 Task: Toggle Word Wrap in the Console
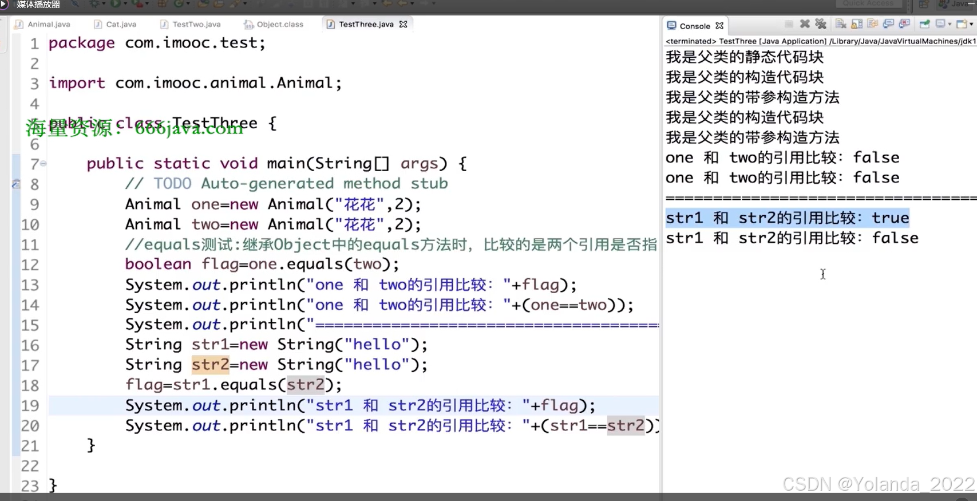tap(872, 24)
